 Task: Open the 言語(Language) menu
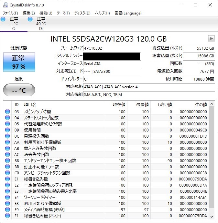coord(128,13)
